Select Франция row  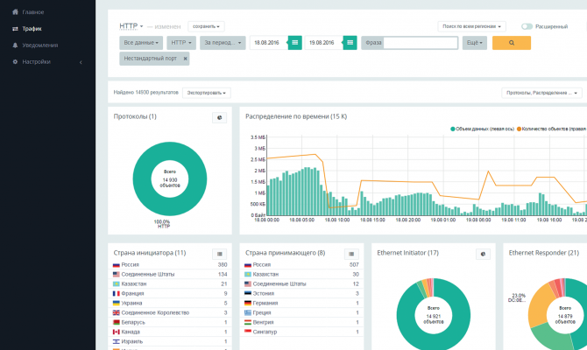tap(170, 293)
